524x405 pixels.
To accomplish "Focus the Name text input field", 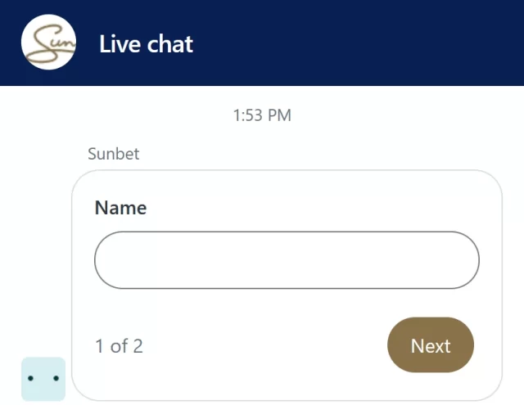I will point(287,259).
